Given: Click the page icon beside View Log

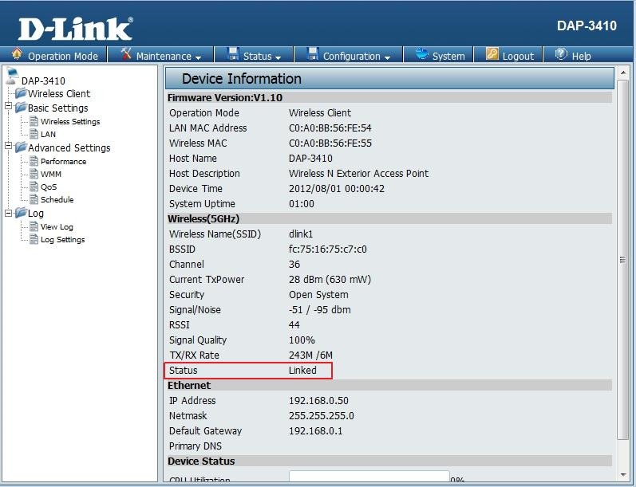Looking at the screenshot, I should click(34, 227).
